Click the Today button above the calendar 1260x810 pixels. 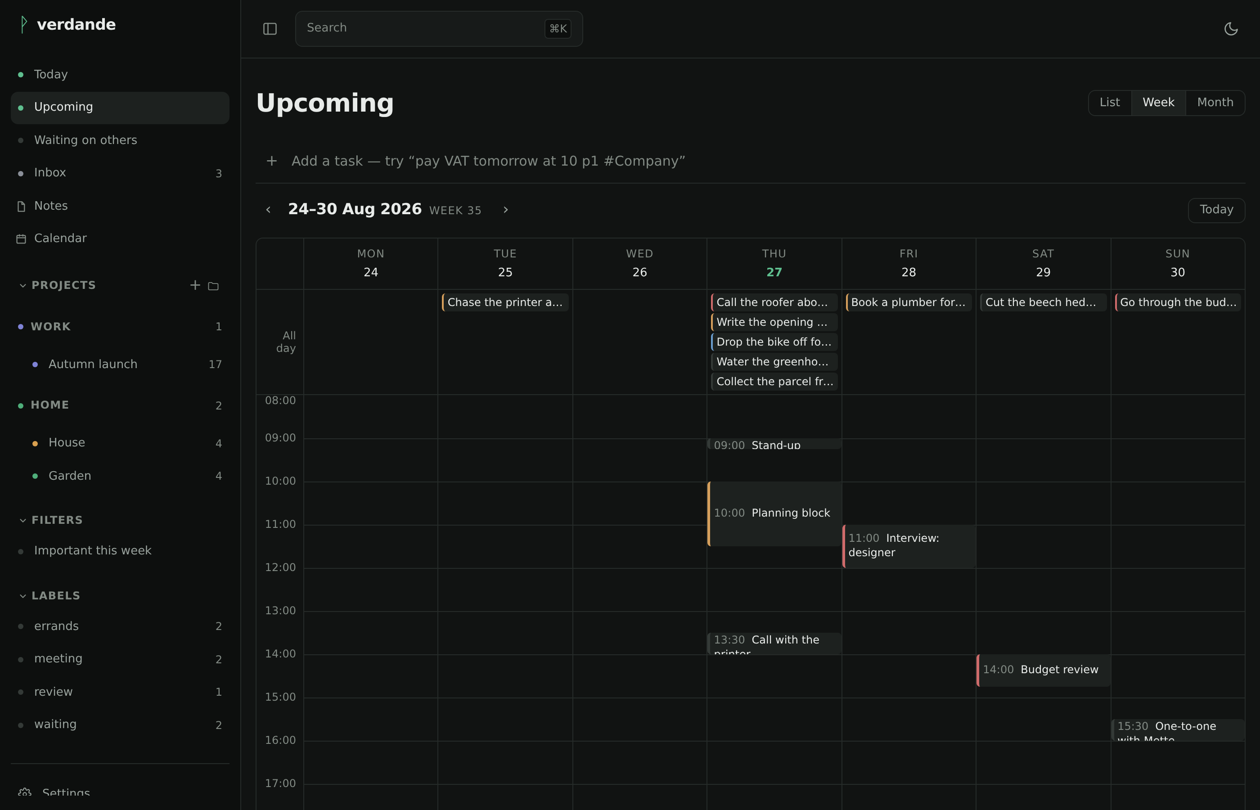tap(1216, 210)
